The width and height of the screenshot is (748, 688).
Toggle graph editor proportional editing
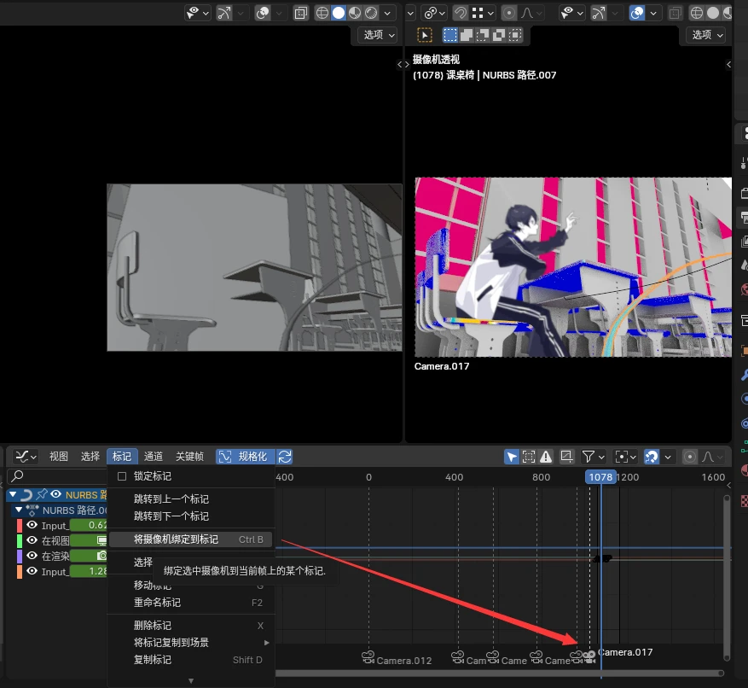(690, 457)
